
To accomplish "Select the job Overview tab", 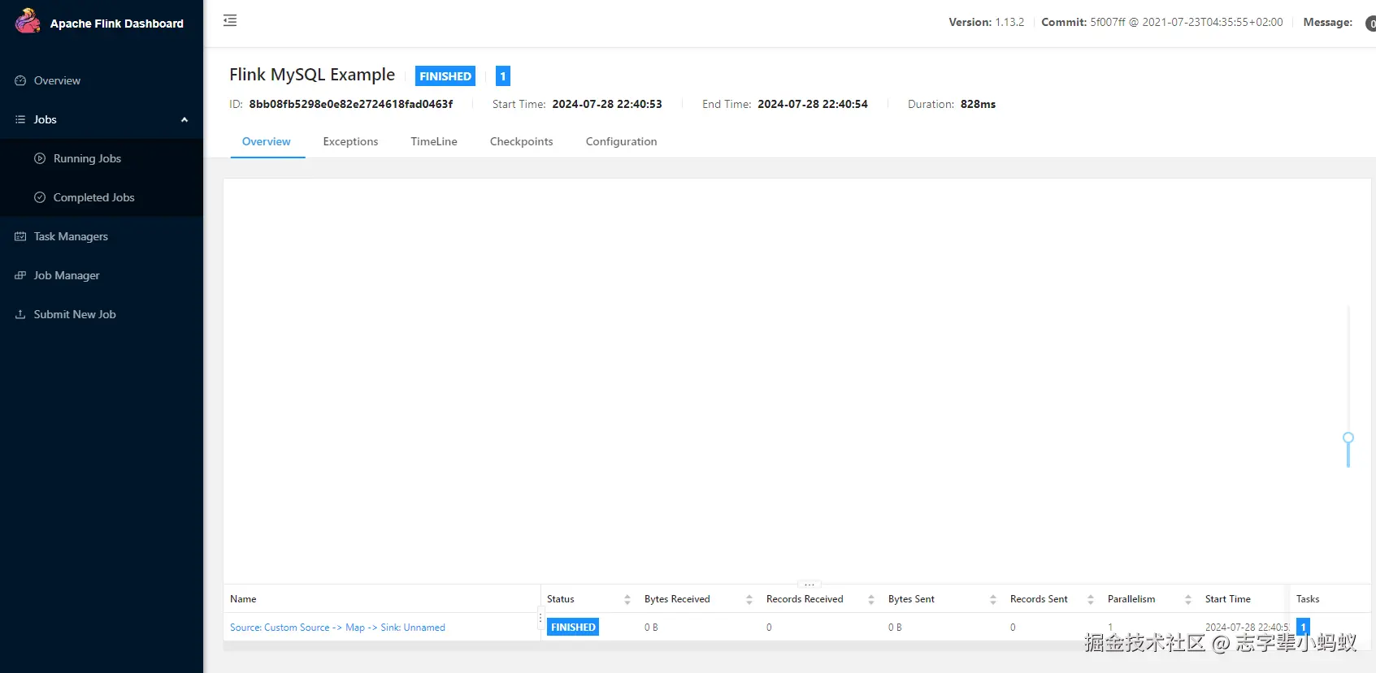I will coord(267,141).
